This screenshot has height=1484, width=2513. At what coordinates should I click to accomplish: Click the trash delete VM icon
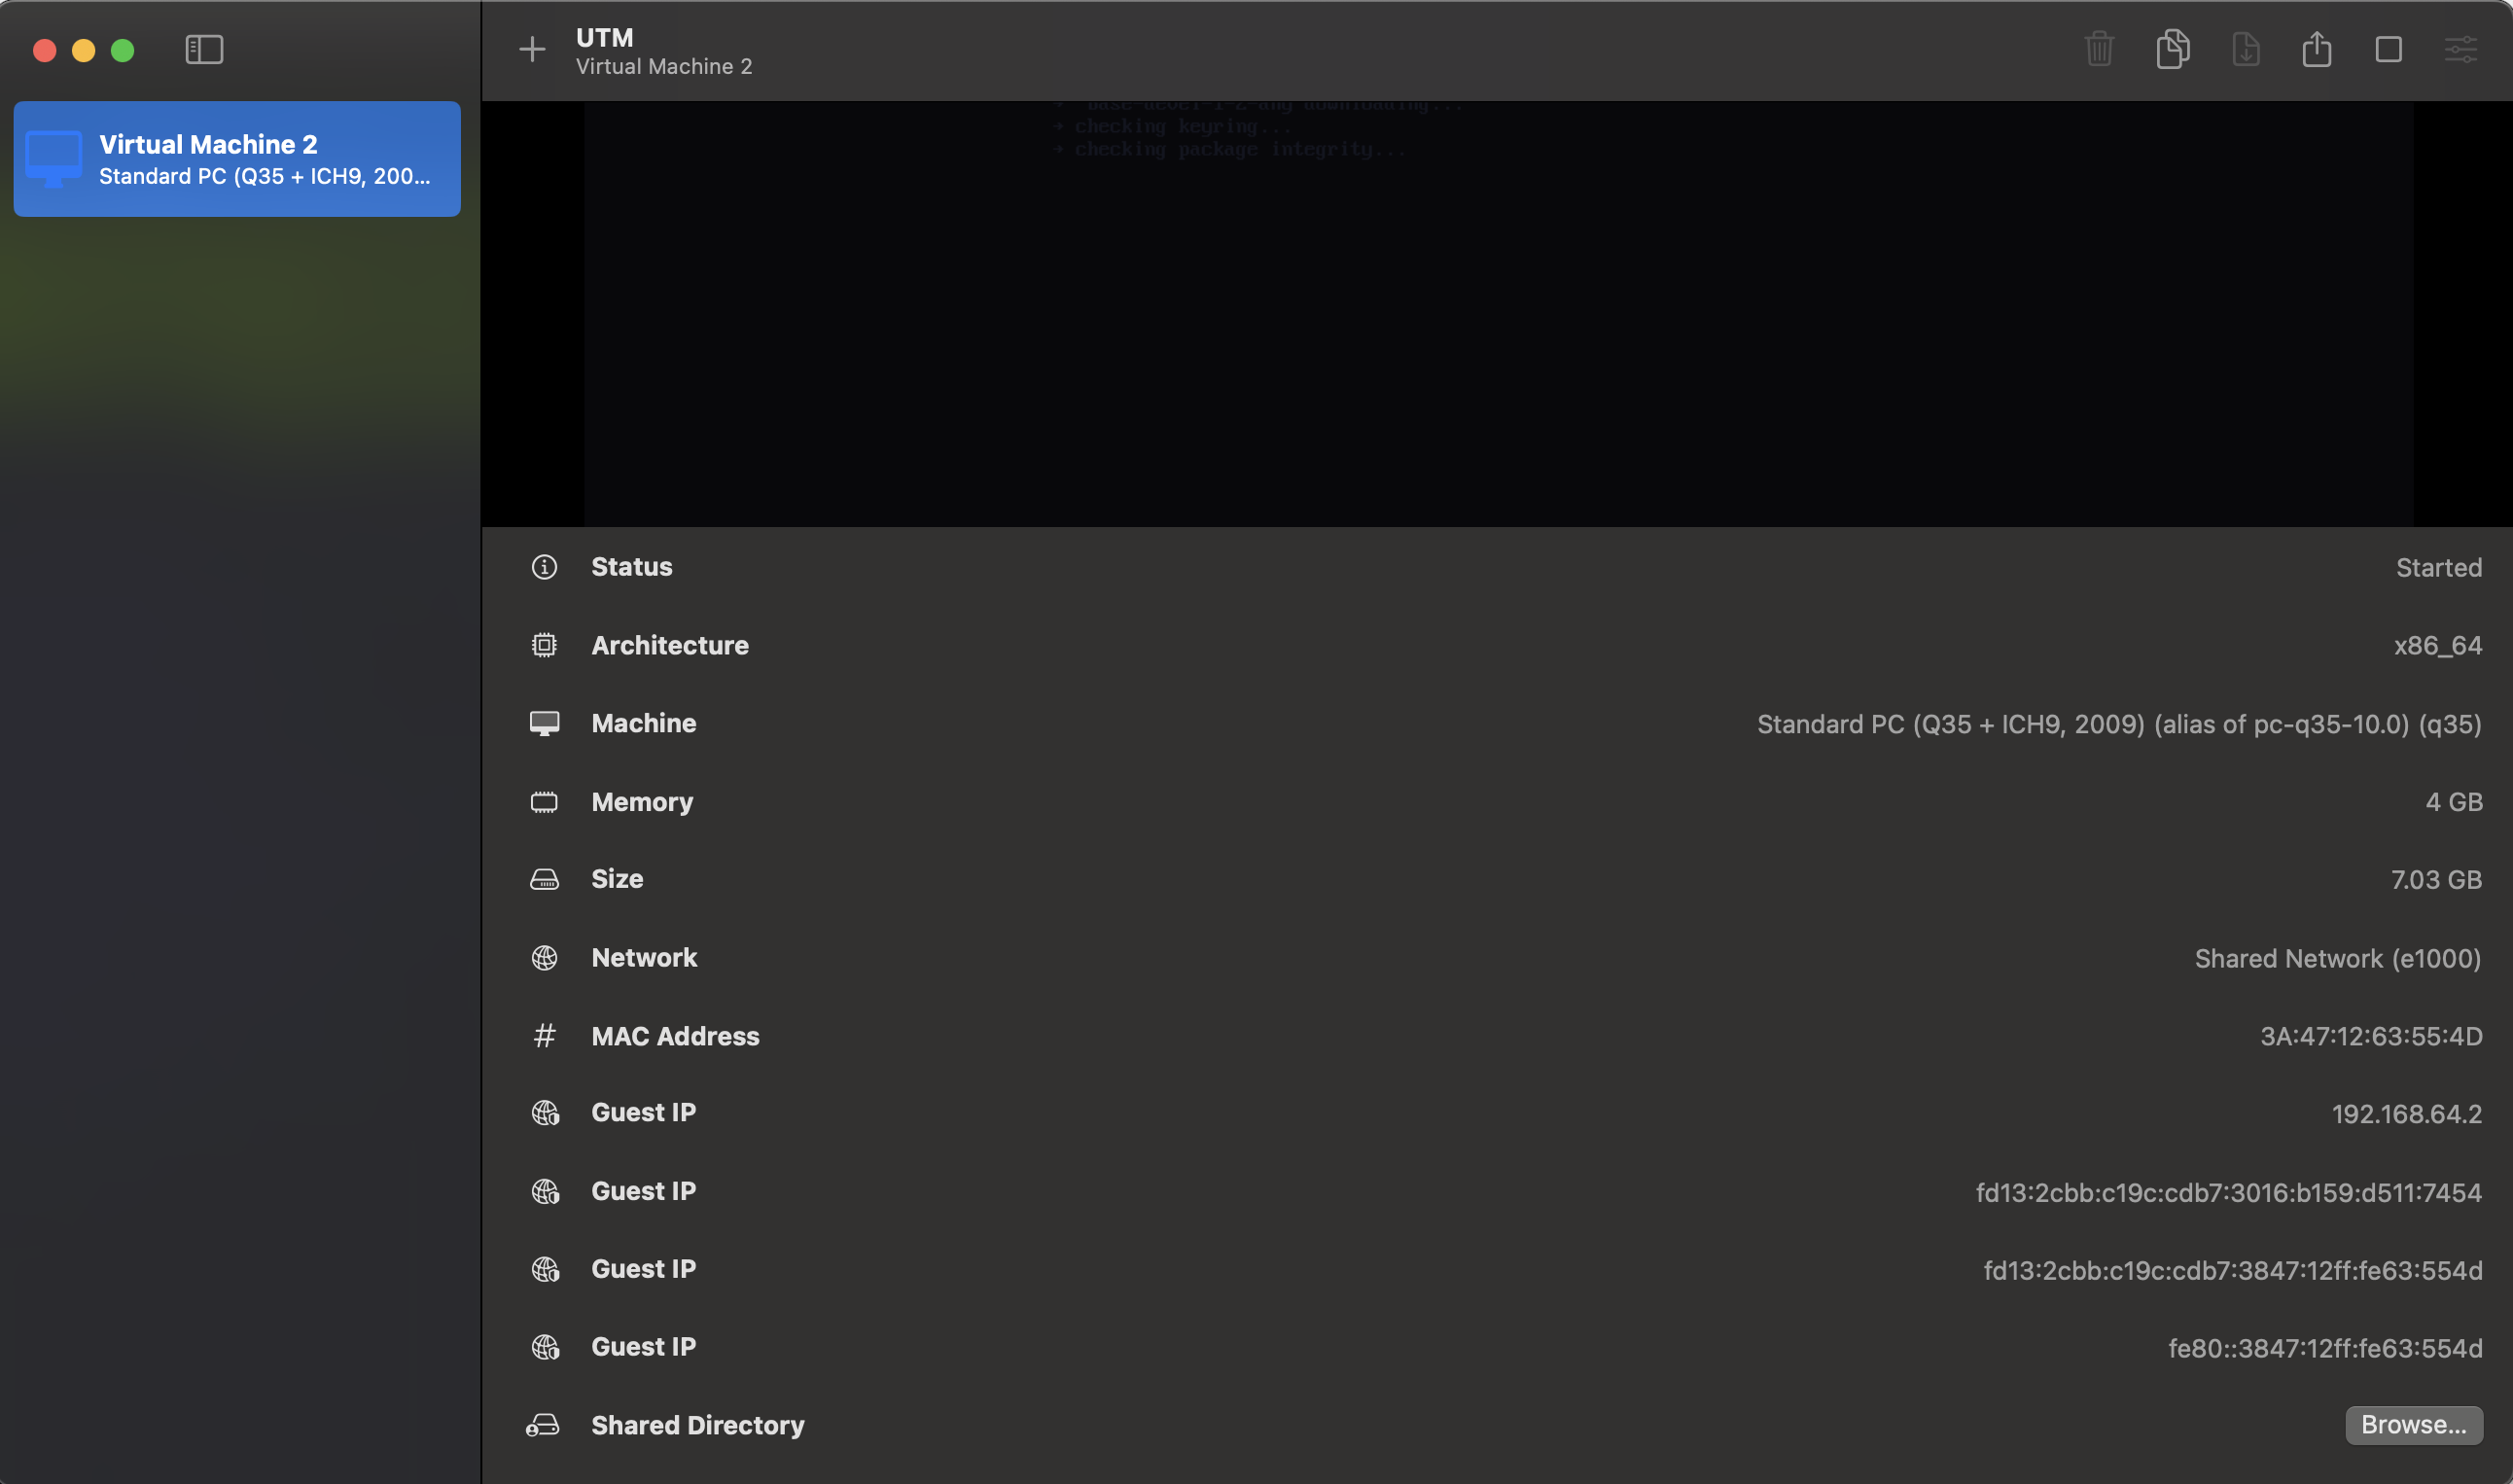2099,49
